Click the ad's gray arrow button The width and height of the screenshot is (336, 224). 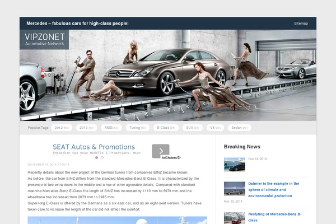coord(161,151)
